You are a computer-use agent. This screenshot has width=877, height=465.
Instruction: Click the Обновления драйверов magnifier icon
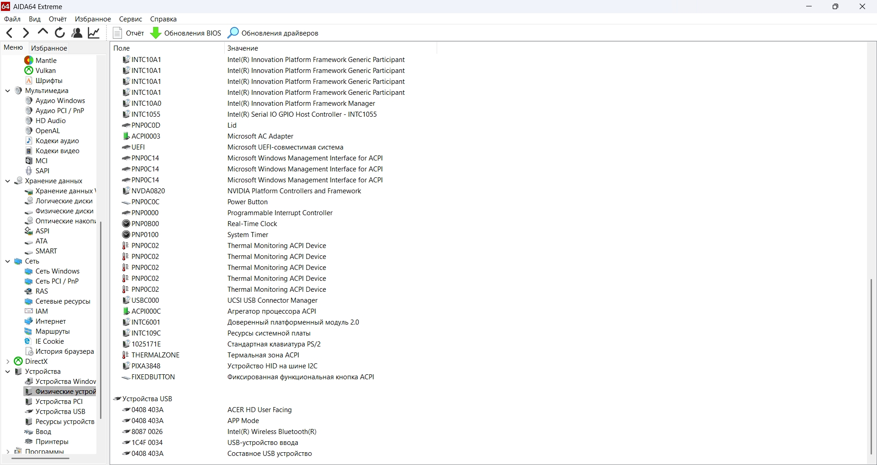[233, 33]
